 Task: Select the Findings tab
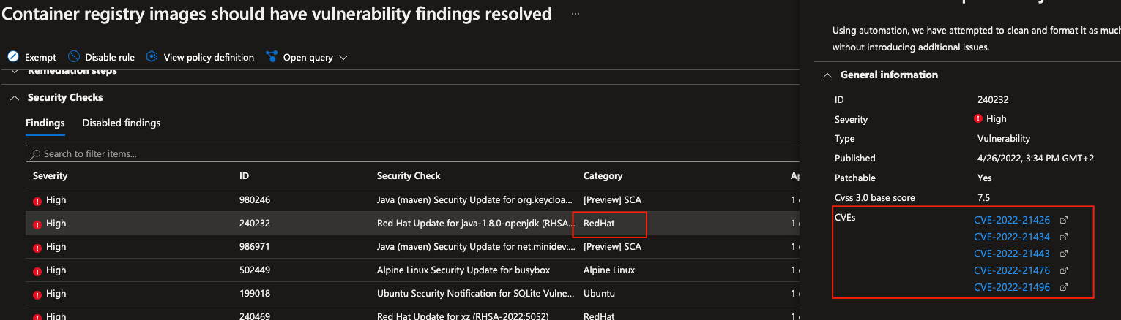(45, 123)
